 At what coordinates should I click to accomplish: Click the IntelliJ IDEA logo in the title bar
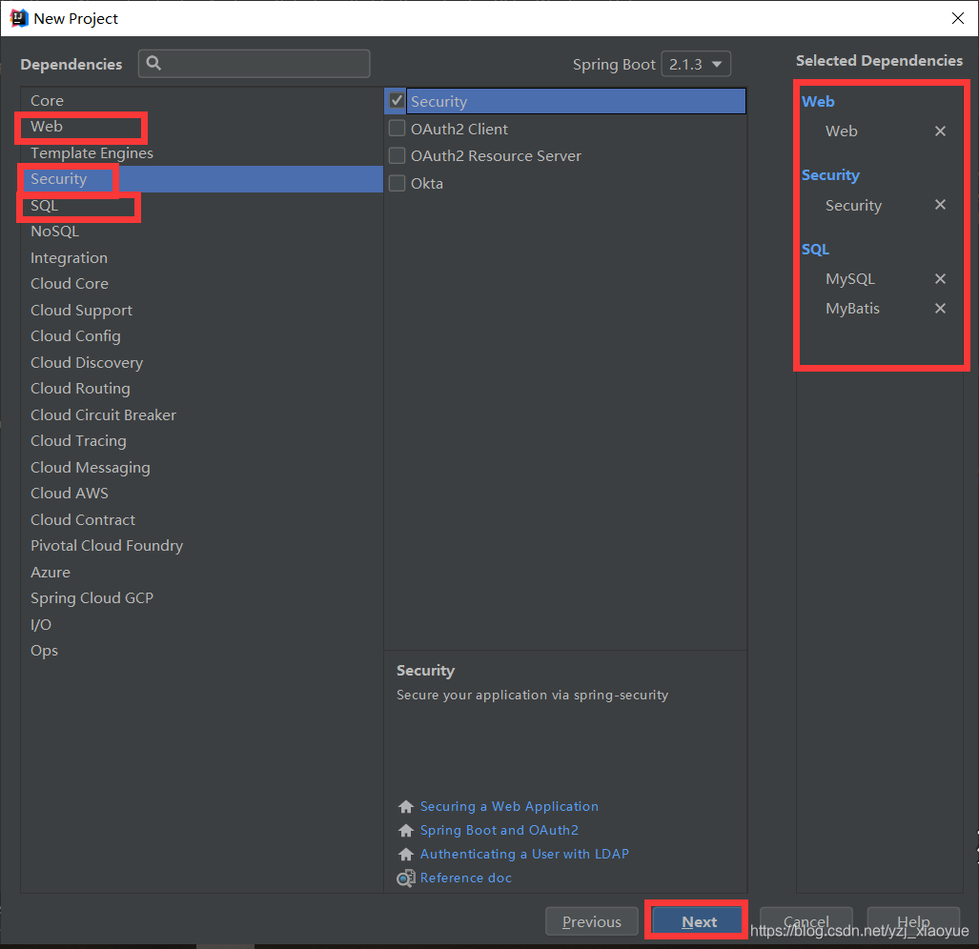(x=18, y=17)
